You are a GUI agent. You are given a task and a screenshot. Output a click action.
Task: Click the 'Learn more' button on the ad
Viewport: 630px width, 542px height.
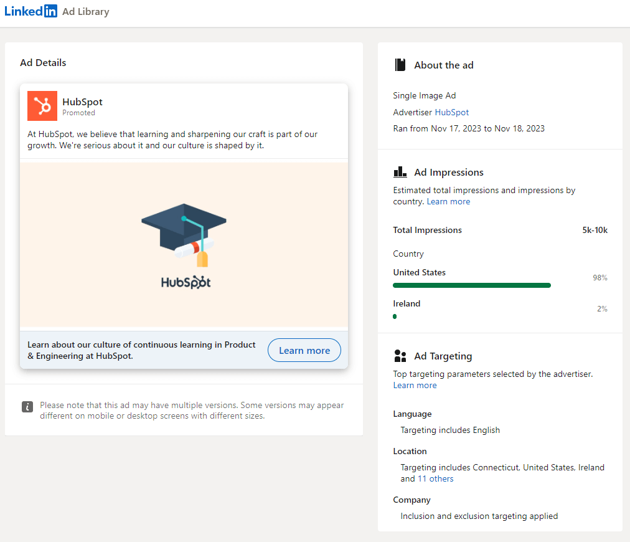[304, 350]
